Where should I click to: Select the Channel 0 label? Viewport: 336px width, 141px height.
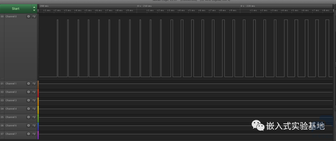point(11,16)
